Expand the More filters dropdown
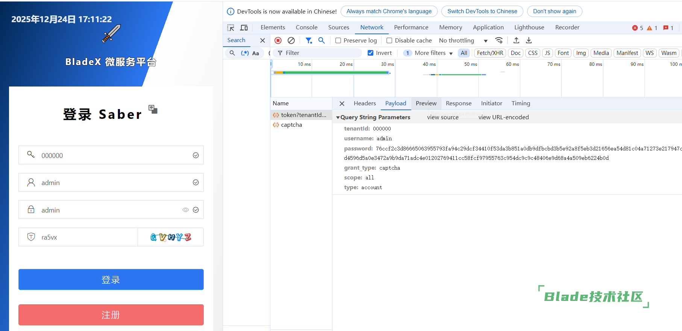This screenshot has height=331, width=682. click(x=433, y=53)
